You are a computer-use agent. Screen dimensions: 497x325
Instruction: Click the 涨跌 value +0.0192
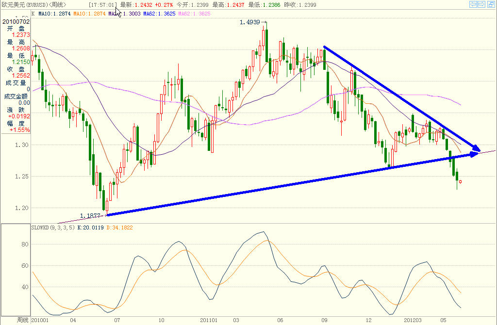(x=19, y=116)
